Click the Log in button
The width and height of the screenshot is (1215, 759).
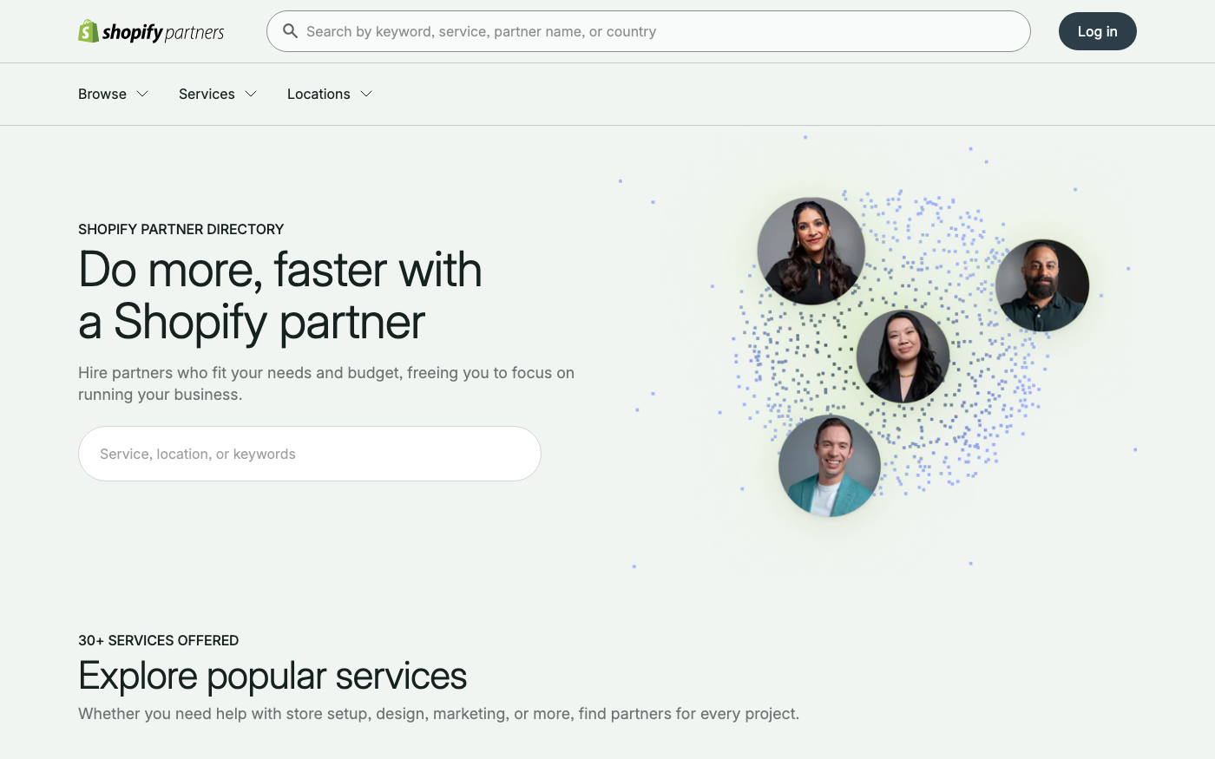(x=1097, y=31)
